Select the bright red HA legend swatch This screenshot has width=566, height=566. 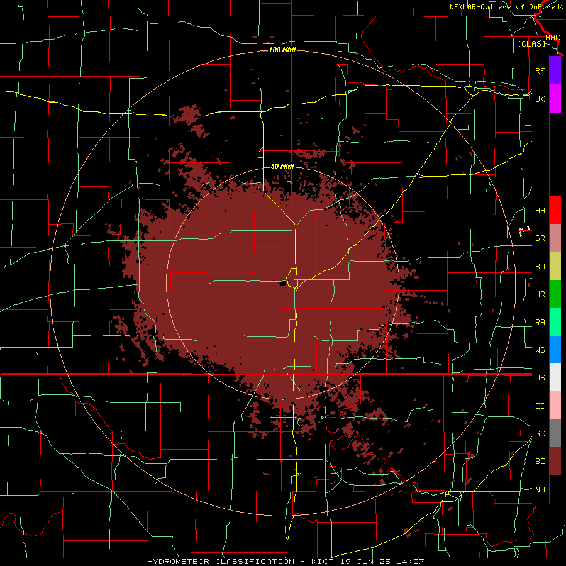click(x=555, y=210)
